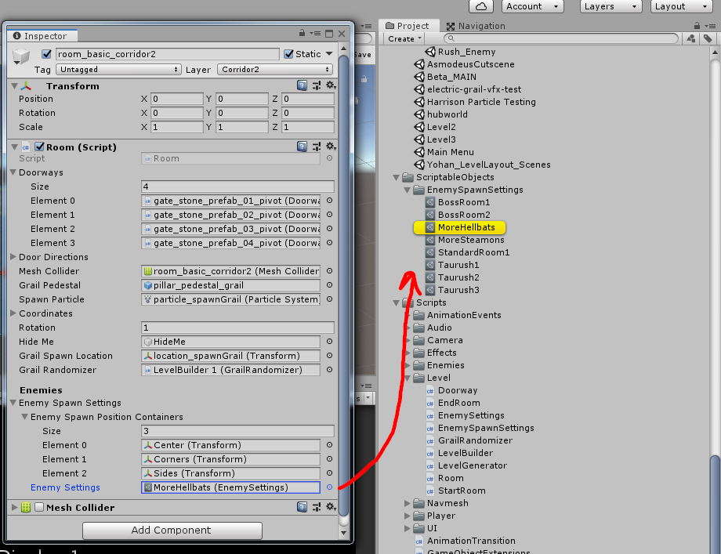Open the Layer dropdown showing Corridor2
Image resolution: width=721 pixels, height=554 pixels.
point(275,70)
